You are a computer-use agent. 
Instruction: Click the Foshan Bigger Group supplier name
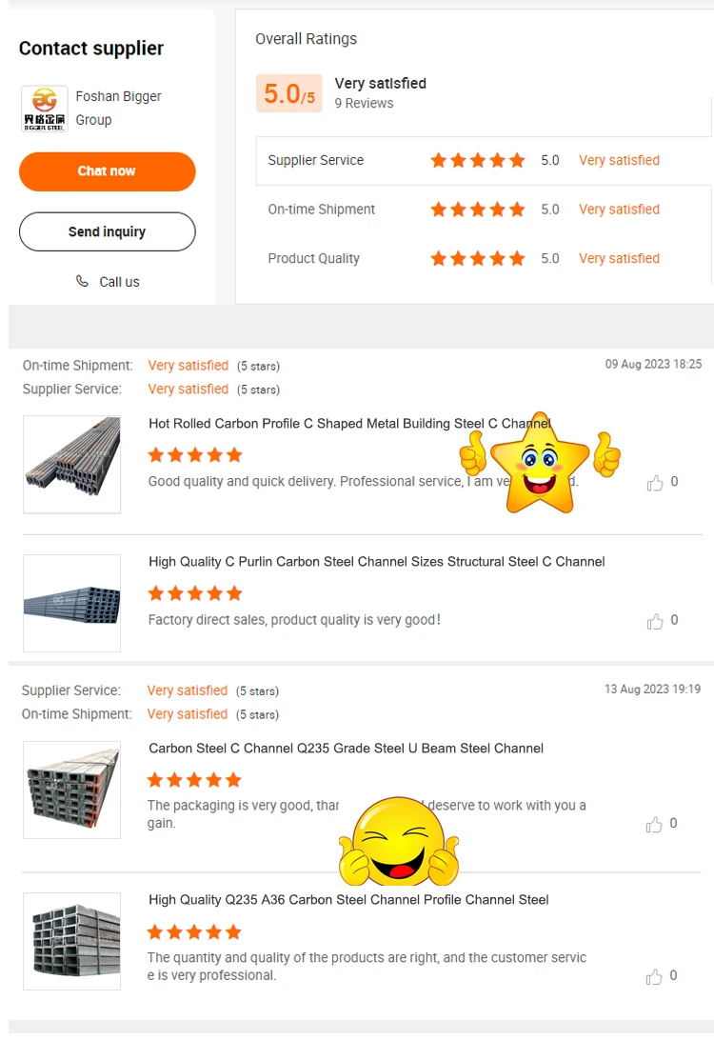(118, 109)
